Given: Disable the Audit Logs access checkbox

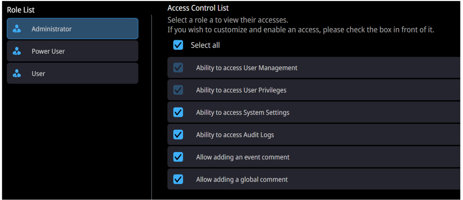Looking at the screenshot, I should (x=178, y=135).
